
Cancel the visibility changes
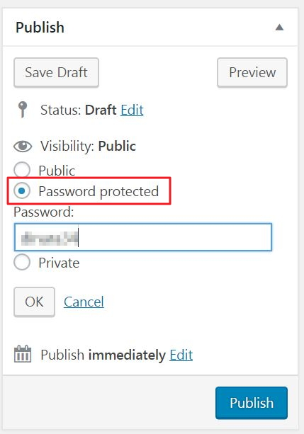coord(84,302)
